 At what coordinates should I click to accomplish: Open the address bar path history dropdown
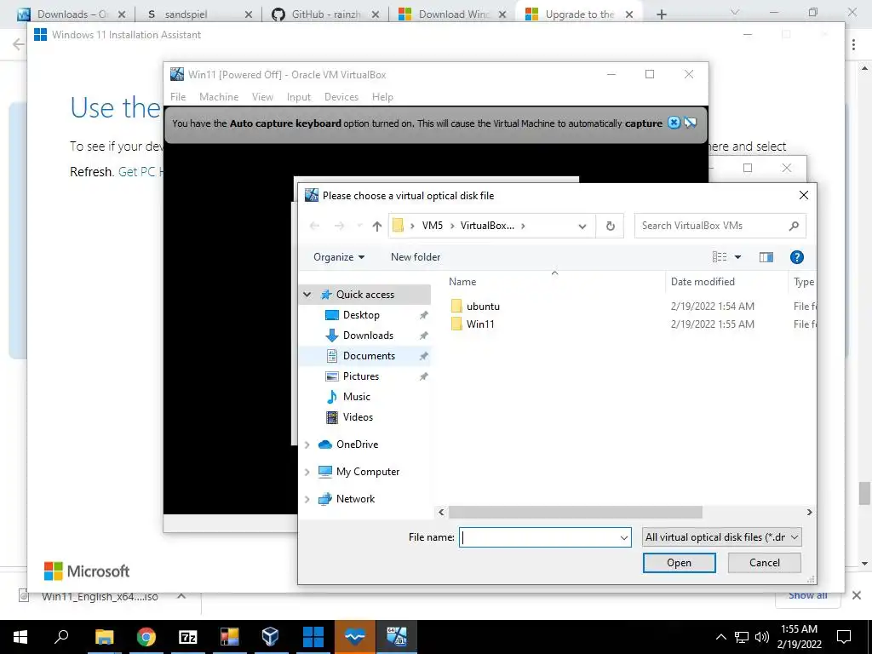[x=582, y=226]
